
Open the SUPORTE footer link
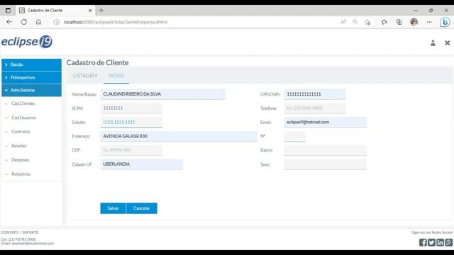pyautogui.click(x=30, y=232)
